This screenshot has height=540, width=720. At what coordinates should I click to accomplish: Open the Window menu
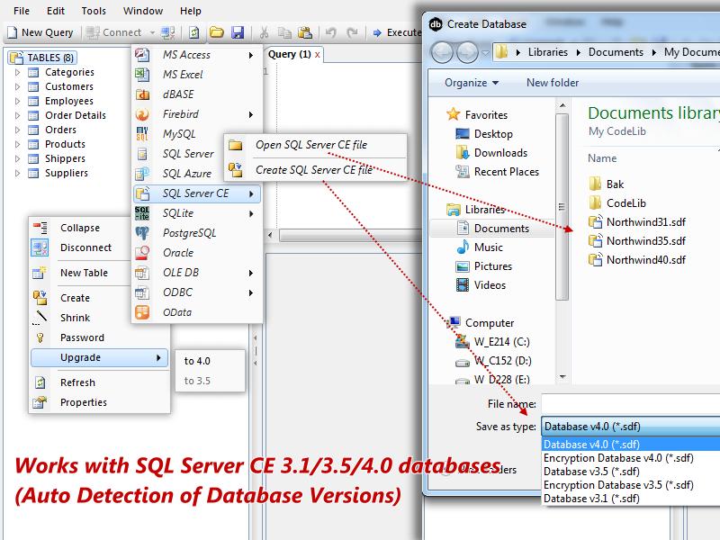(143, 11)
